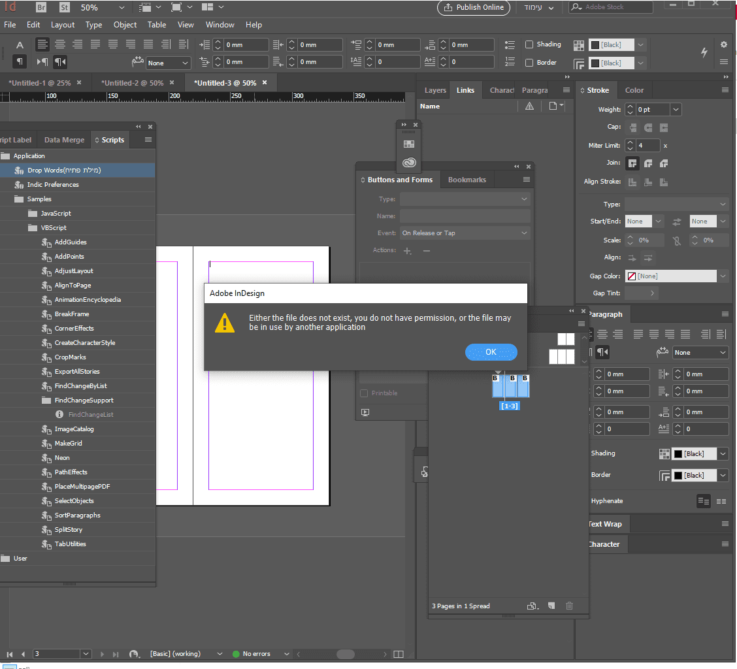737x669 pixels.
Task: Select the round join icon in Stroke
Action: coord(647,163)
